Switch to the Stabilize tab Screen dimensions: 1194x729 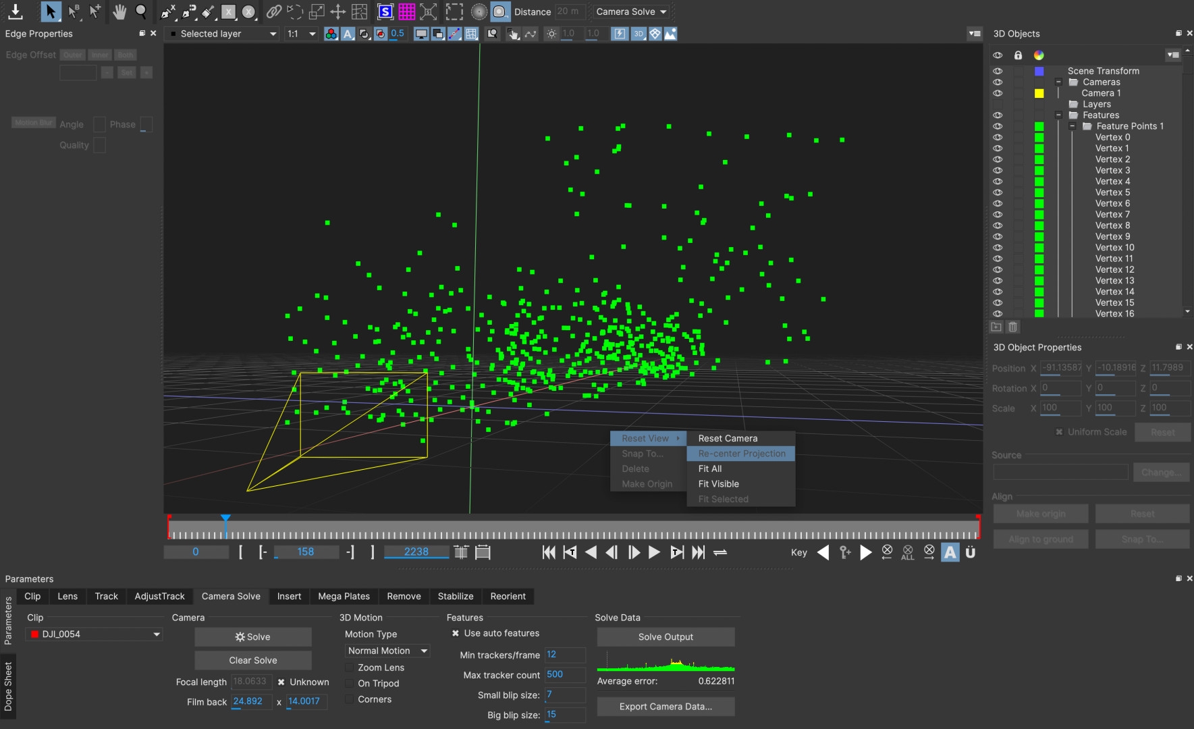455,596
